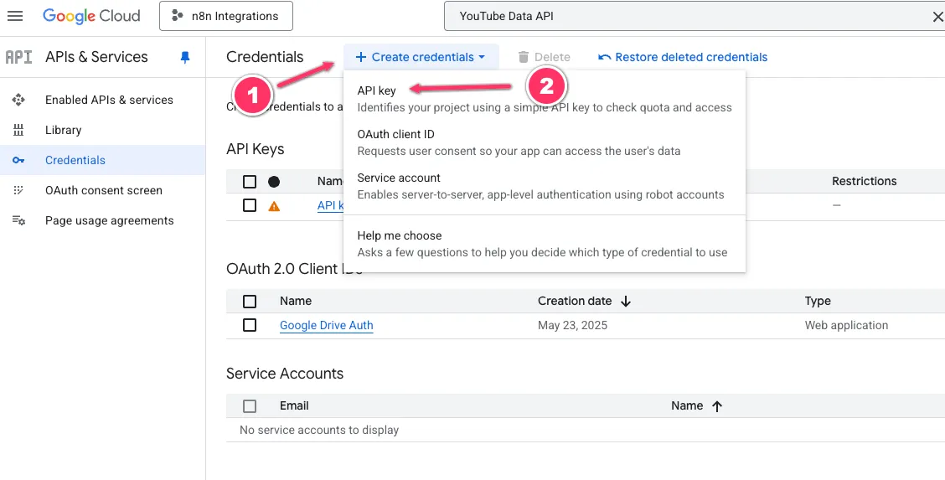
Task: Select Help me choose option
Action: 545,244
